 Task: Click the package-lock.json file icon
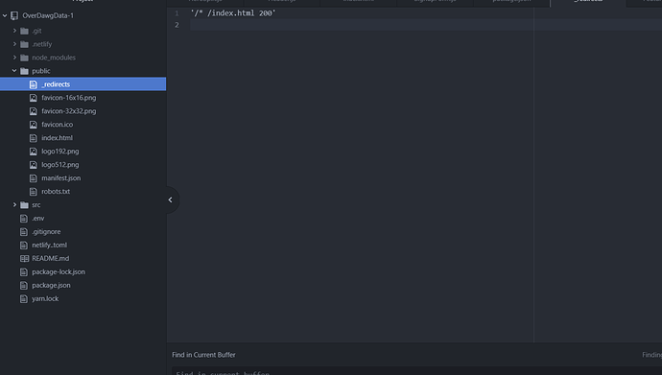coord(24,272)
